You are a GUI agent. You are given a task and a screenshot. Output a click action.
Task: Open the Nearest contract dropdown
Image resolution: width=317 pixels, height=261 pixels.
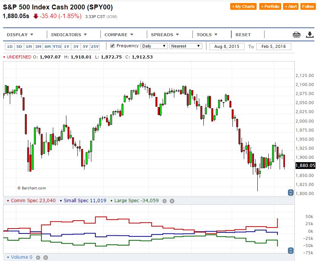tap(186, 46)
